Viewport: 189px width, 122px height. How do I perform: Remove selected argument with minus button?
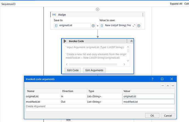tap(163, 86)
